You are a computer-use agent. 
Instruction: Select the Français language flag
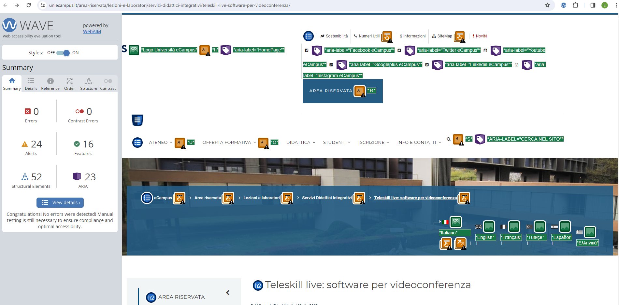pos(503,227)
